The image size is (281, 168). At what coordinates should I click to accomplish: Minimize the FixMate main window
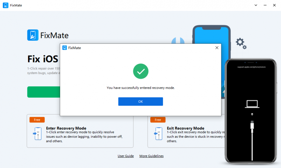pyautogui.click(x=265, y=5)
